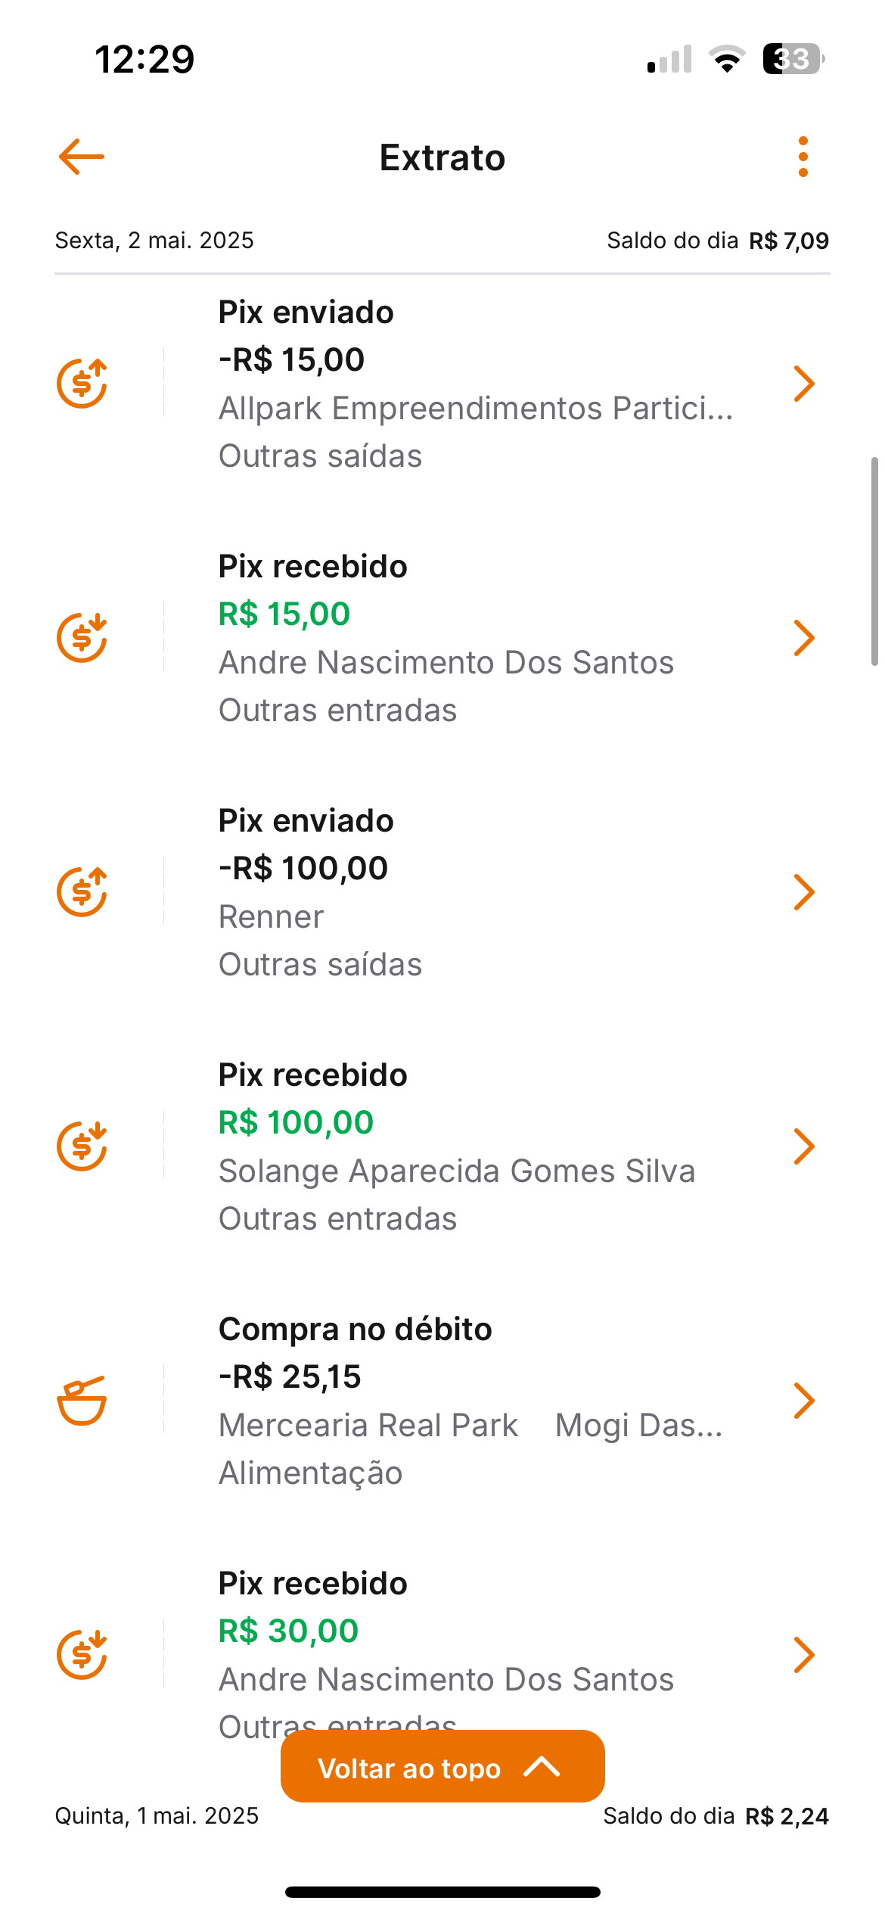The image size is (885, 1916).
Task: Open the Pix recebido R$ 15,00 entry
Action: tap(312, 568)
